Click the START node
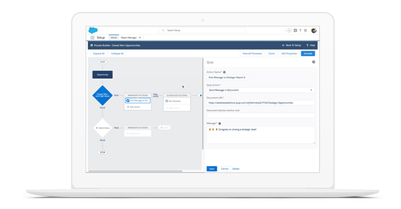Screen dimensions: 401x209 coord(103,62)
